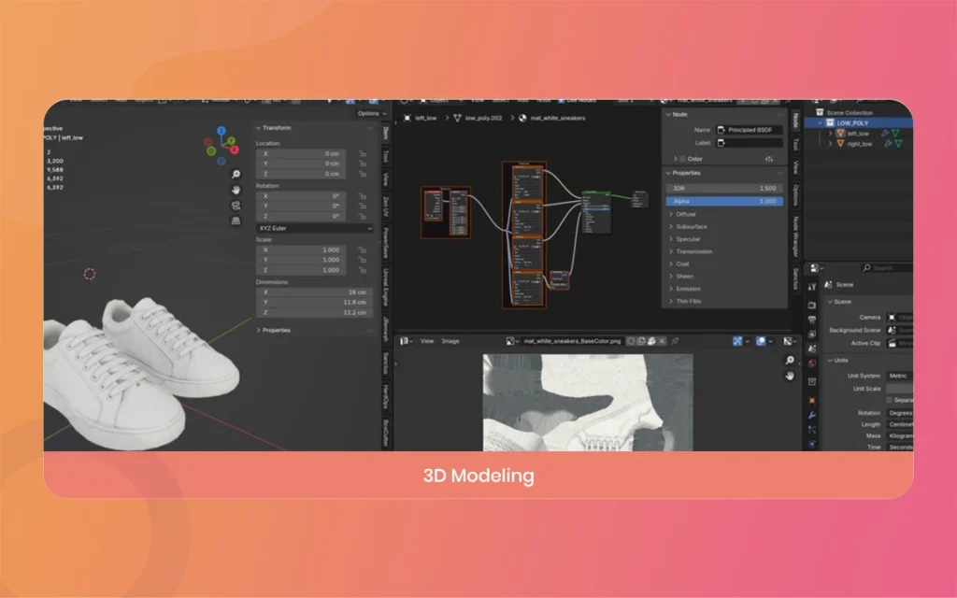Open the Unit System Metric dropdown
This screenshot has height=598, width=957.
(900, 376)
